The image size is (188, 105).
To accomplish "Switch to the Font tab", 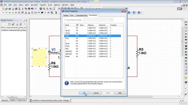I will click(72, 15).
